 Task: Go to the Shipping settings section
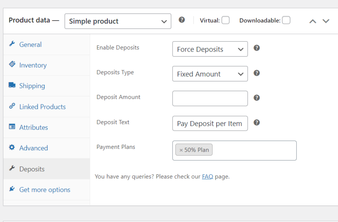pyautogui.click(x=32, y=86)
